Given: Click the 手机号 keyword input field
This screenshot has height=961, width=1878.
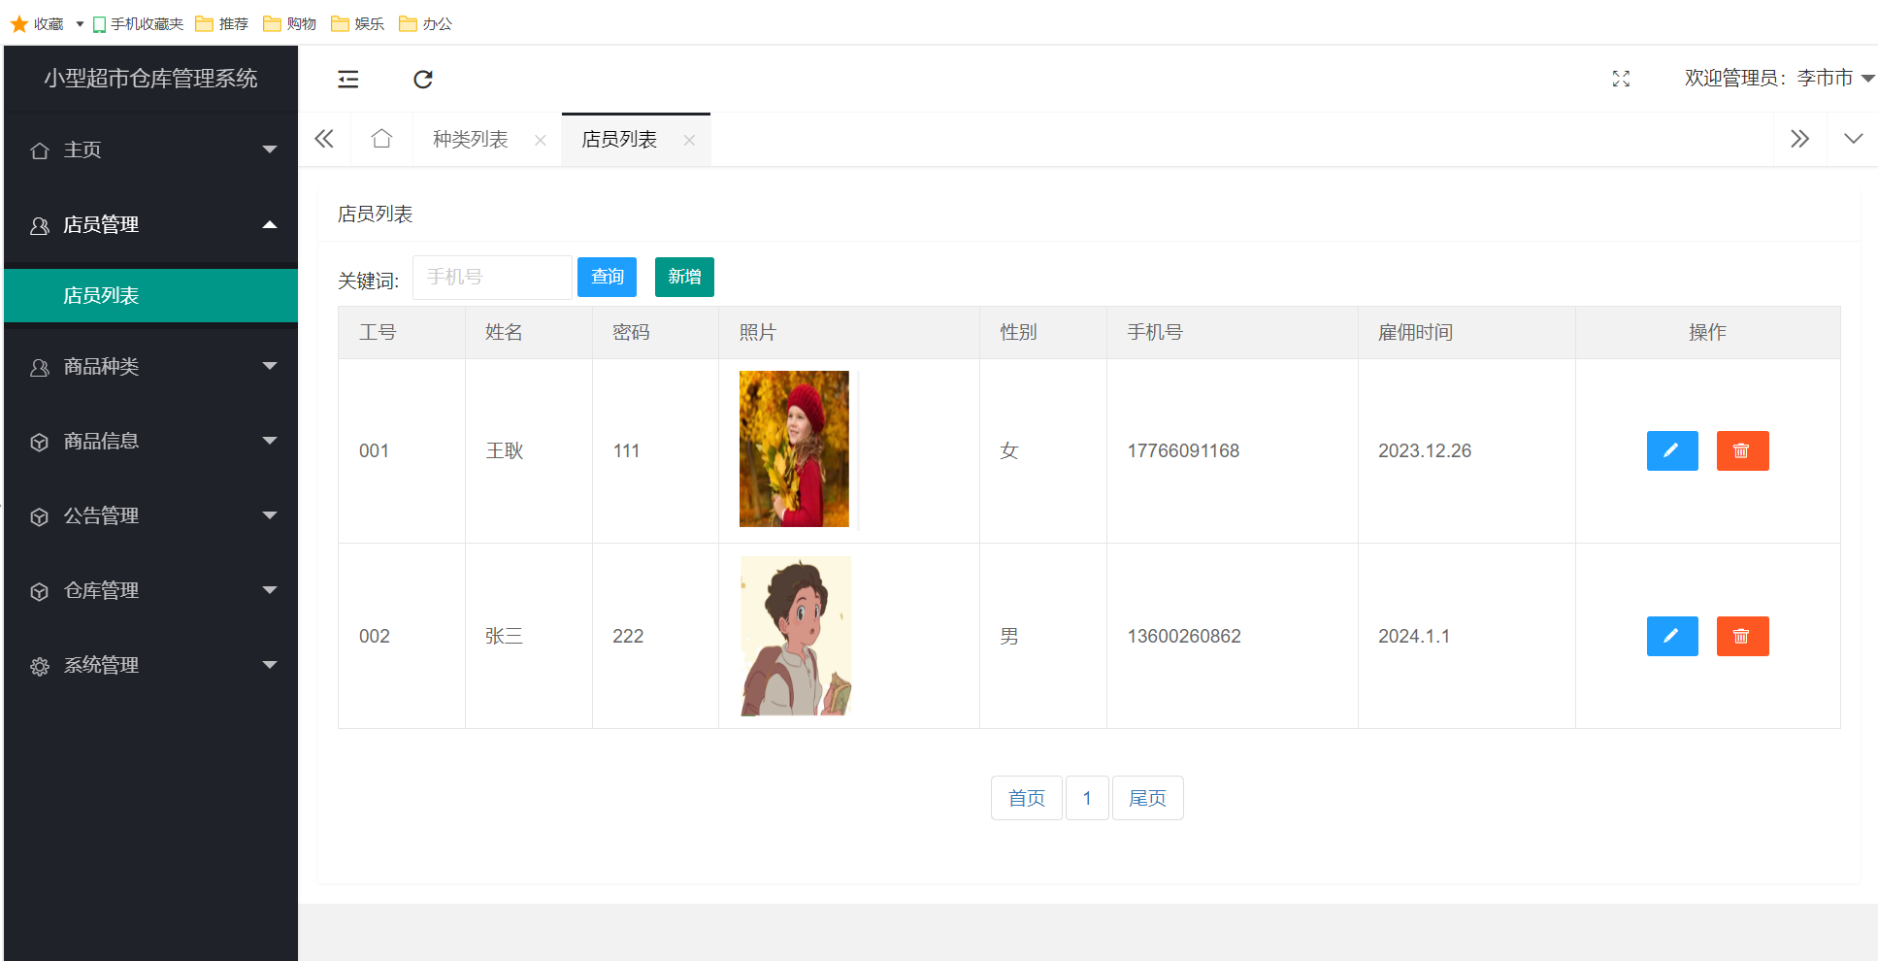Looking at the screenshot, I should [x=492, y=277].
